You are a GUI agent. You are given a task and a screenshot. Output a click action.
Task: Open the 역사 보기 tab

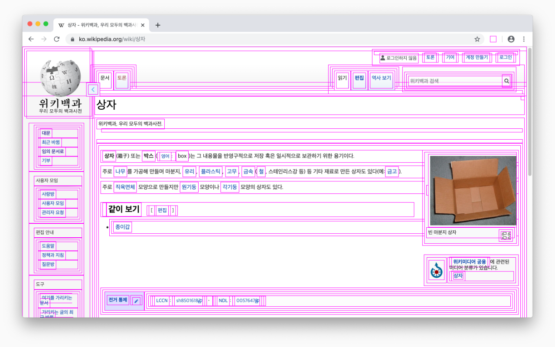coord(381,78)
